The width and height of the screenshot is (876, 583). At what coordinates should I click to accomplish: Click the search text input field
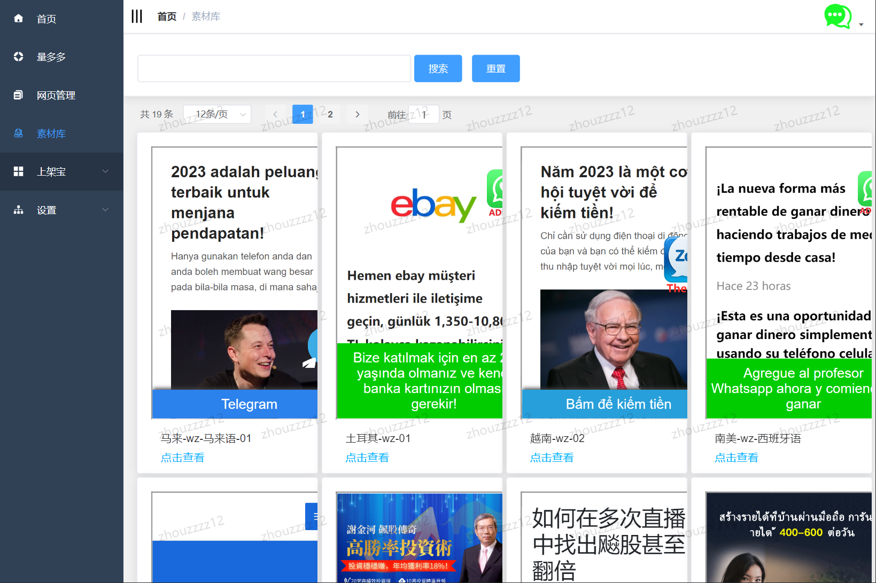[274, 68]
